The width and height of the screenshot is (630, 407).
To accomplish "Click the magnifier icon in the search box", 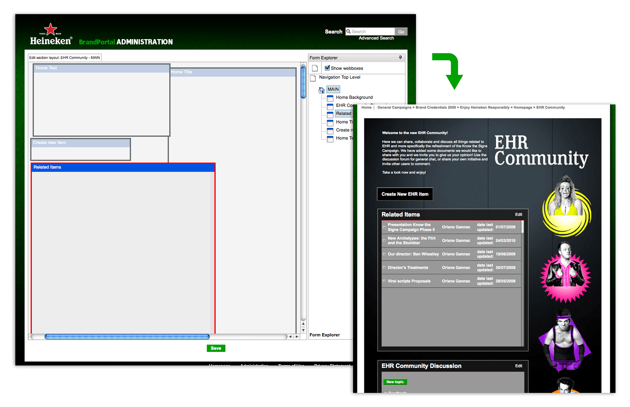I will pos(349,31).
